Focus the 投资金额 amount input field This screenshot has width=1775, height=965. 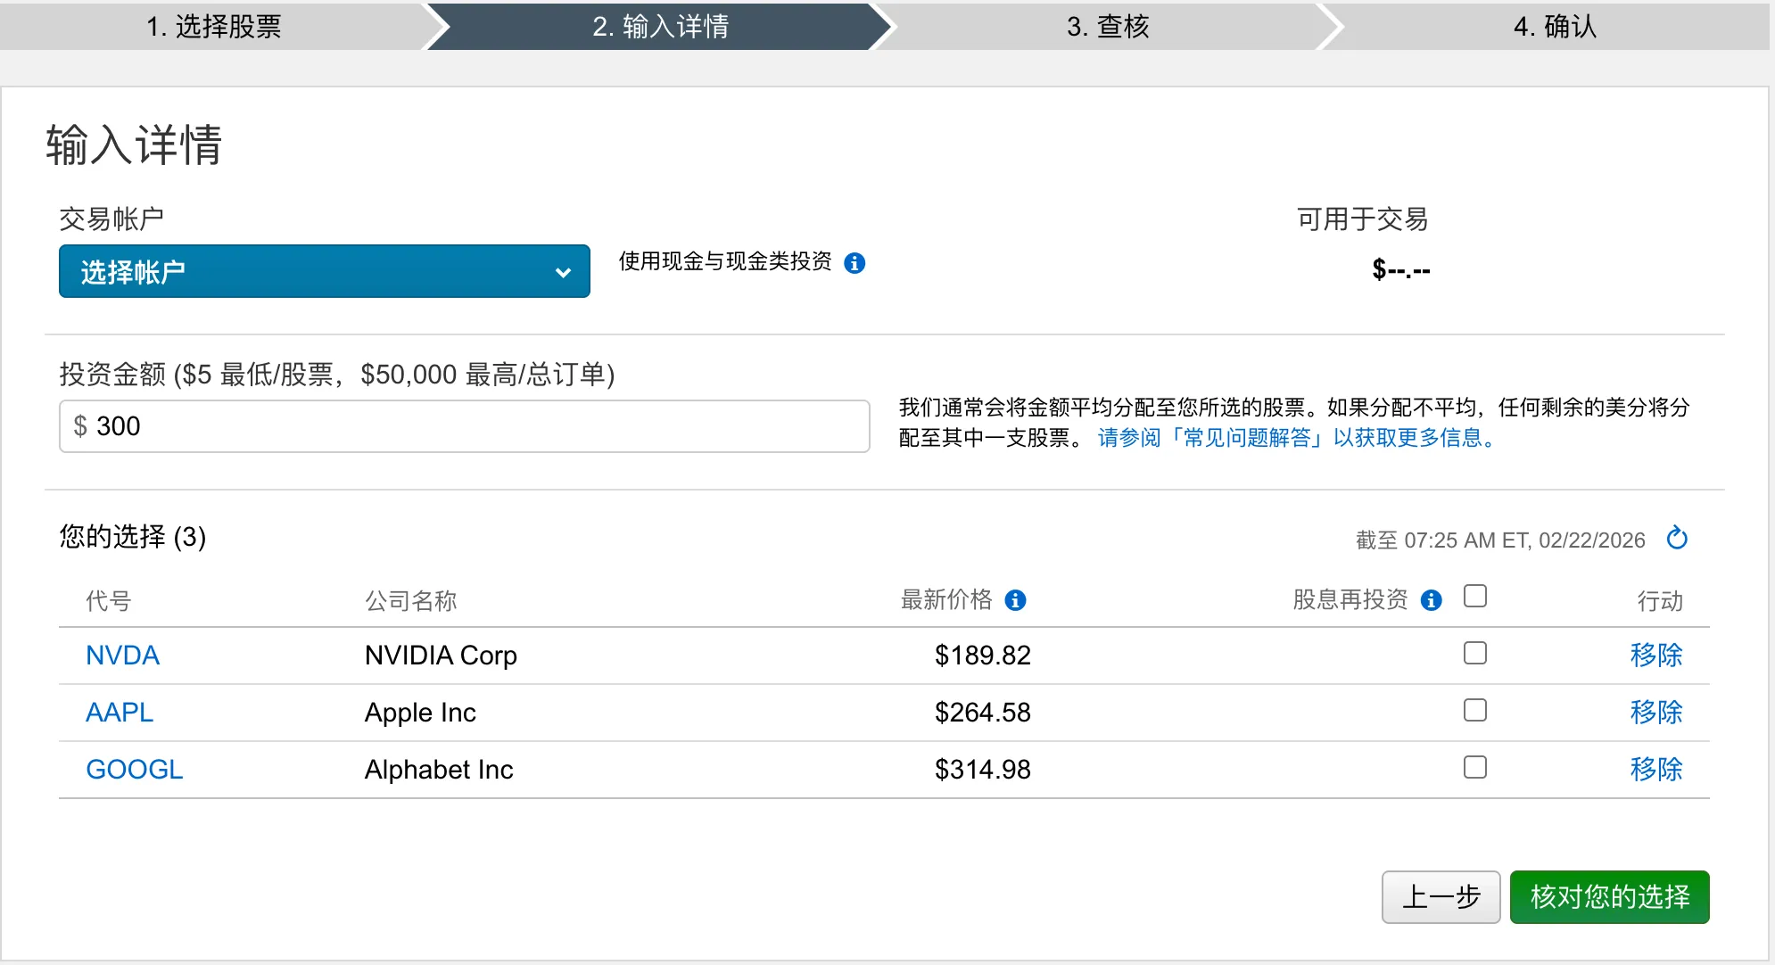click(464, 426)
